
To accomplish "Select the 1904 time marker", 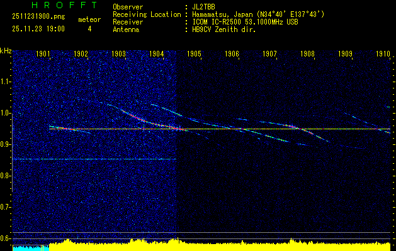I will (x=157, y=55).
